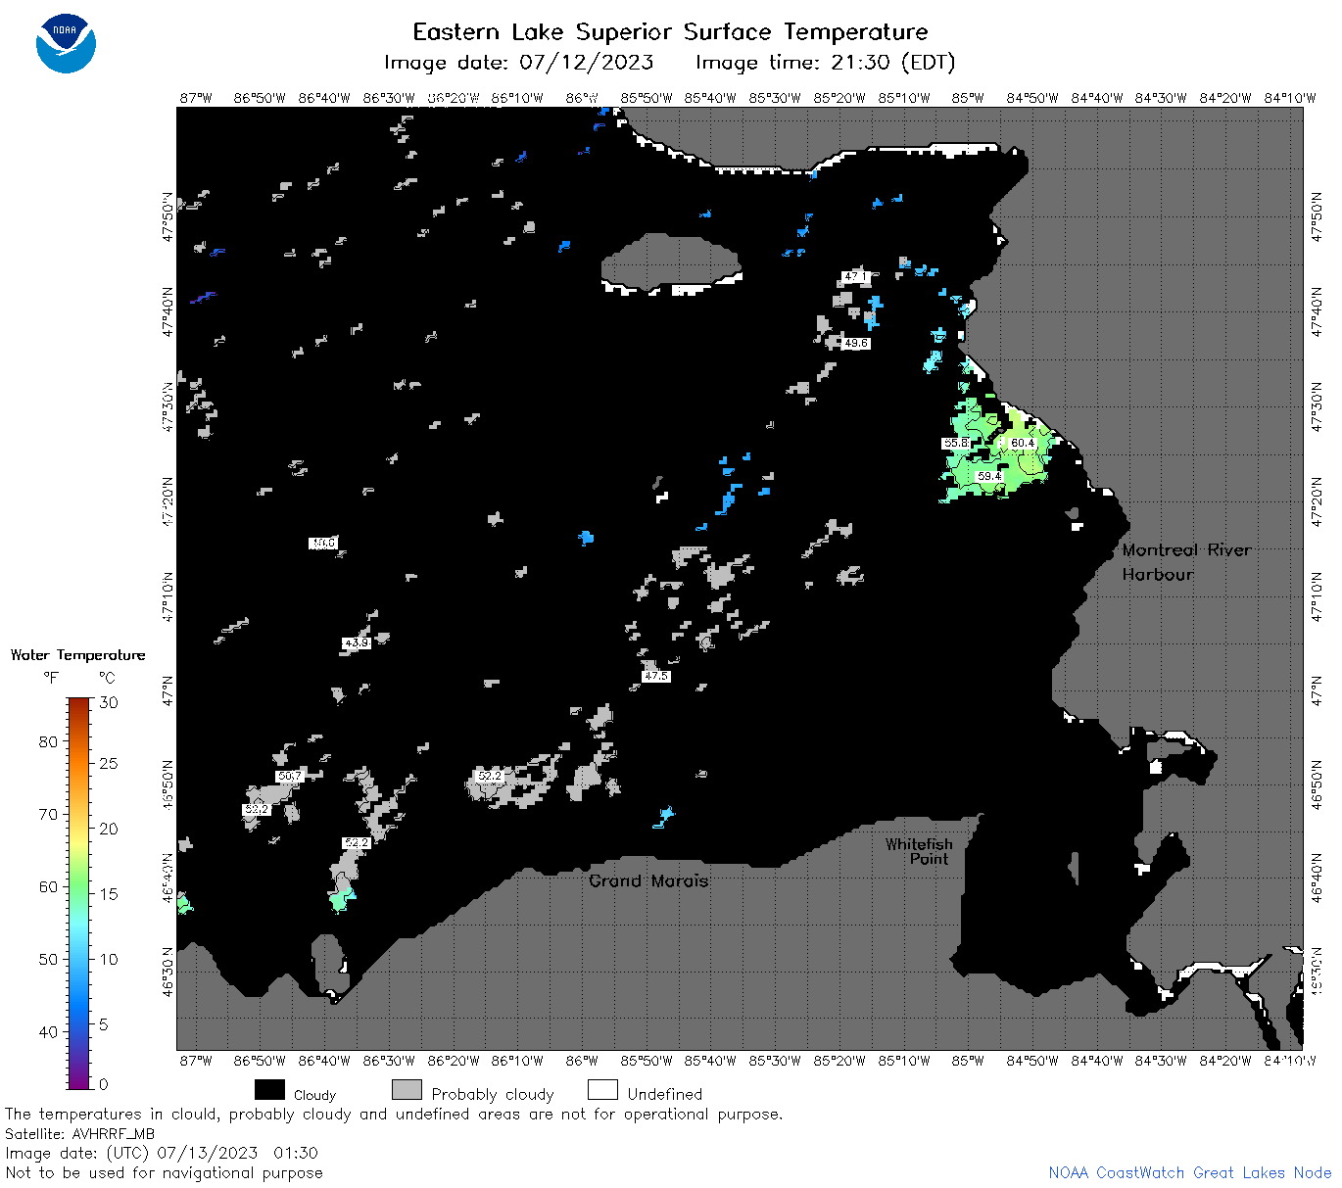Click the Grand Marais place name
The width and height of the screenshot is (1342, 1188).
pos(648,880)
